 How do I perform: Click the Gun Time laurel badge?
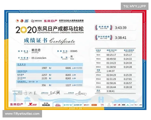pos(104,27)
